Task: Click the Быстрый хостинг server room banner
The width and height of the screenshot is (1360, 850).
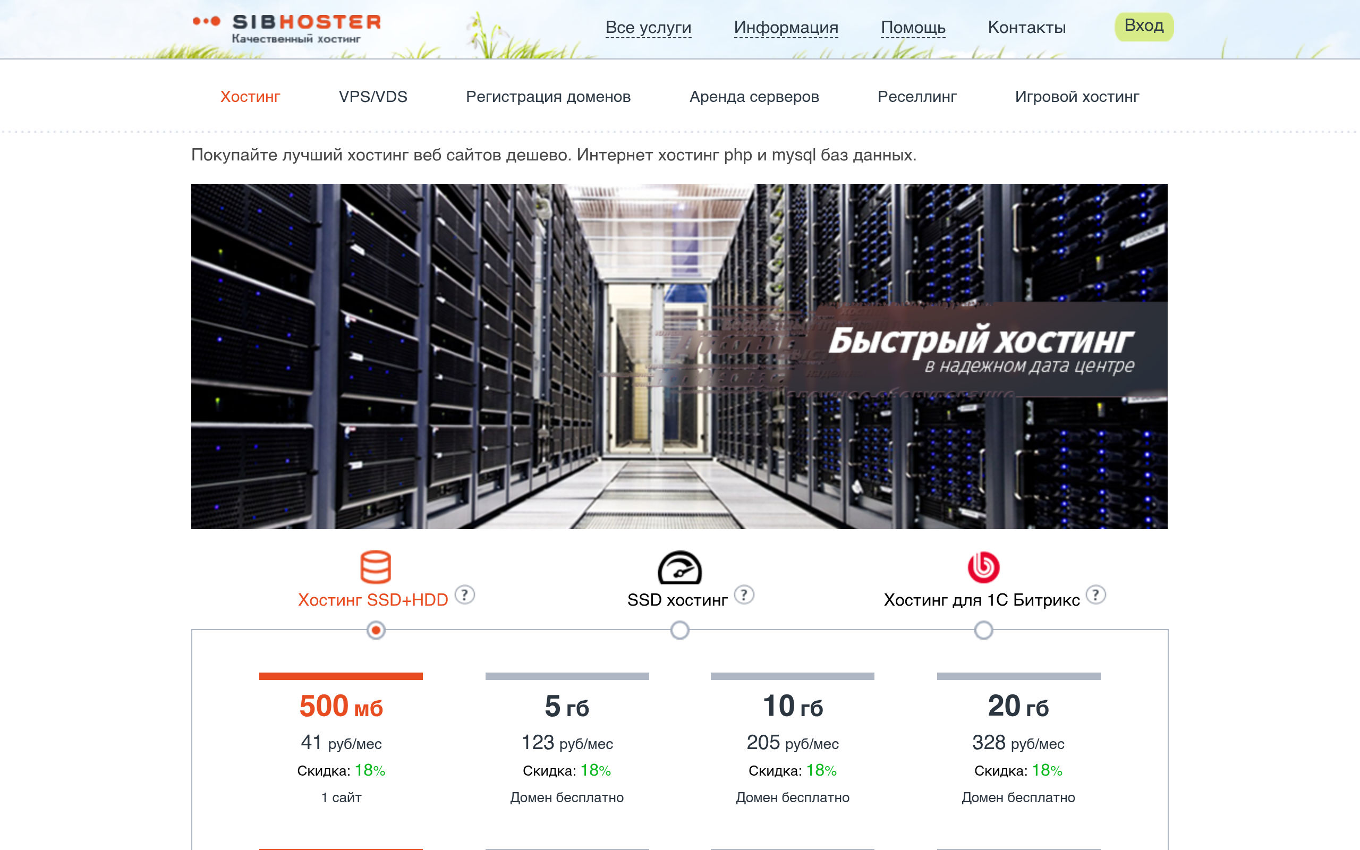Action: coord(679,356)
